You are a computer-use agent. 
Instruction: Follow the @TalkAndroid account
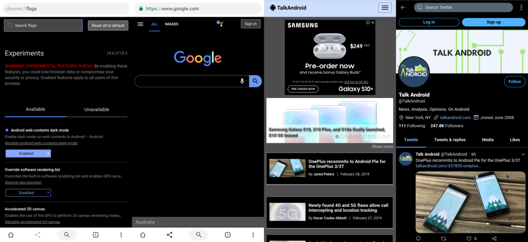[514, 81]
